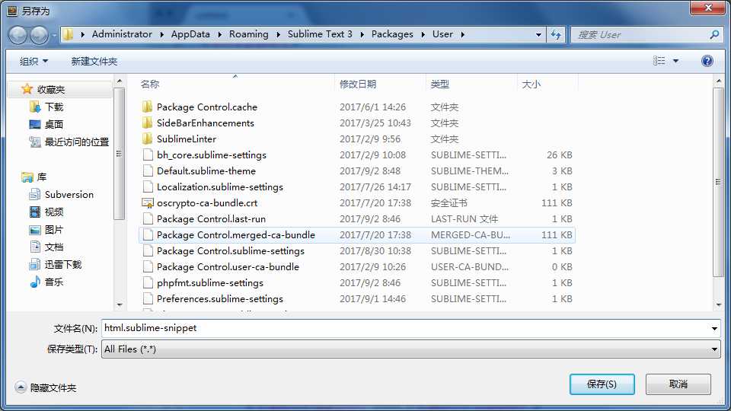Viewport: 731px width, 411px height.
Task: Click the Roaming breadcrumb
Action: pyautogui.click(x=248, y=34)
